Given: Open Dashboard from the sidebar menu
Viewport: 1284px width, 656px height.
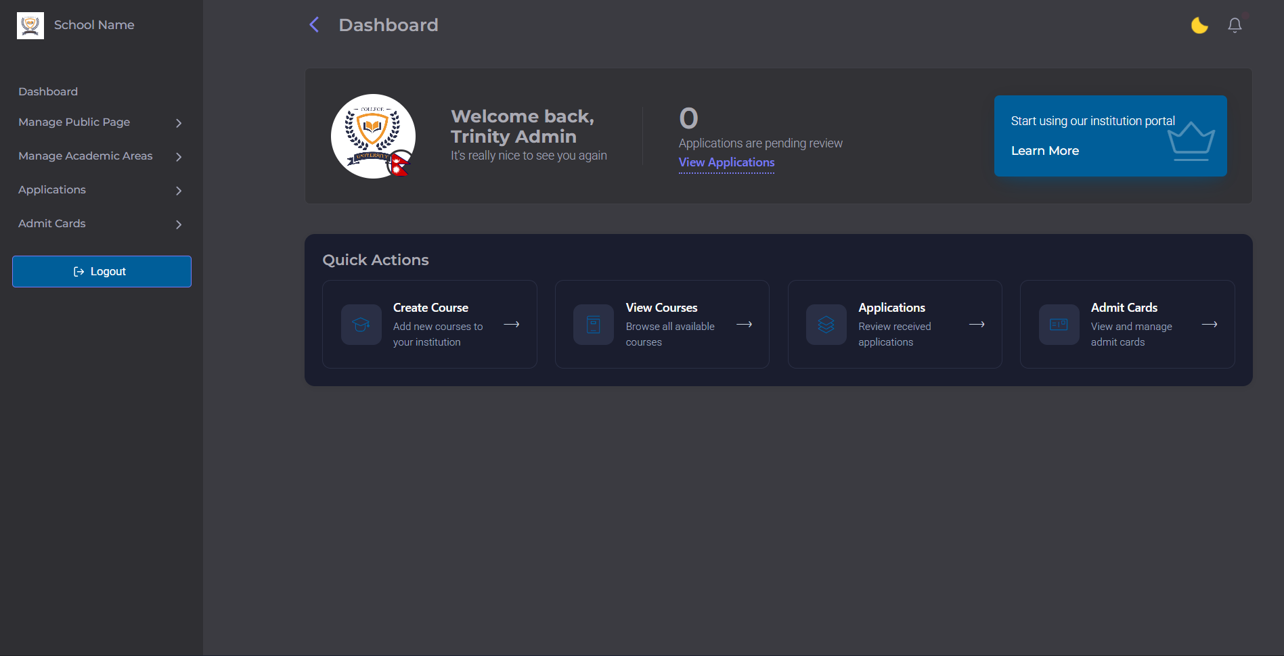Looking at the screenshot, I should [48, 91].
